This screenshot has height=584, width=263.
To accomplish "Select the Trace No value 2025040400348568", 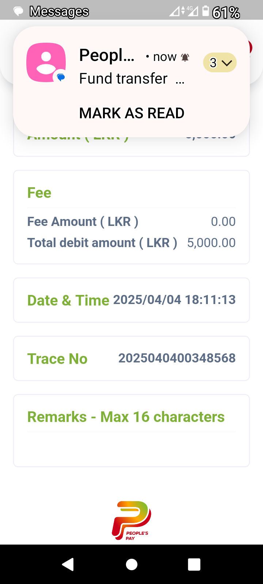I will [177, 358].
